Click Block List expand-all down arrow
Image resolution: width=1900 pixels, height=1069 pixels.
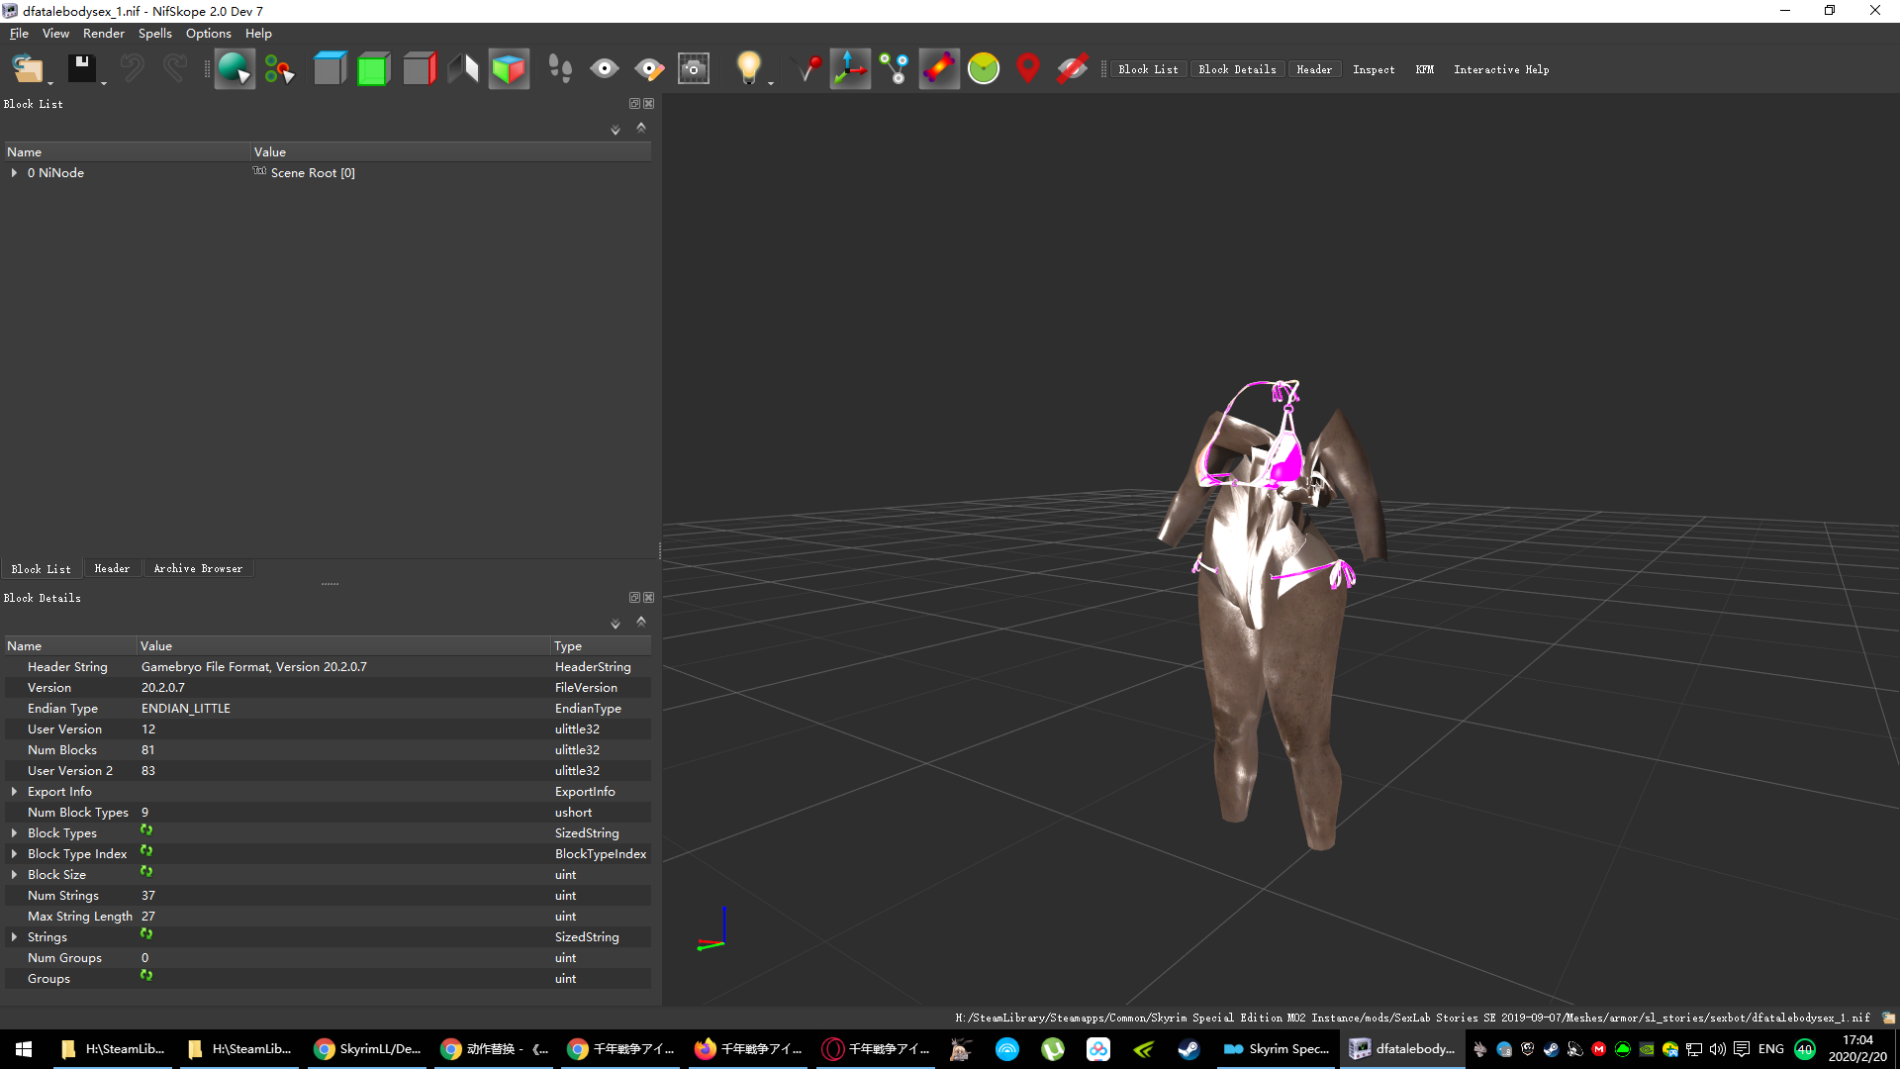coord(616,130)
